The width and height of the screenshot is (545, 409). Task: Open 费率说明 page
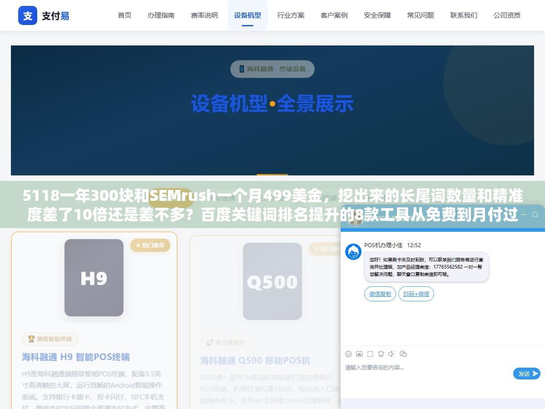(204, 15)
